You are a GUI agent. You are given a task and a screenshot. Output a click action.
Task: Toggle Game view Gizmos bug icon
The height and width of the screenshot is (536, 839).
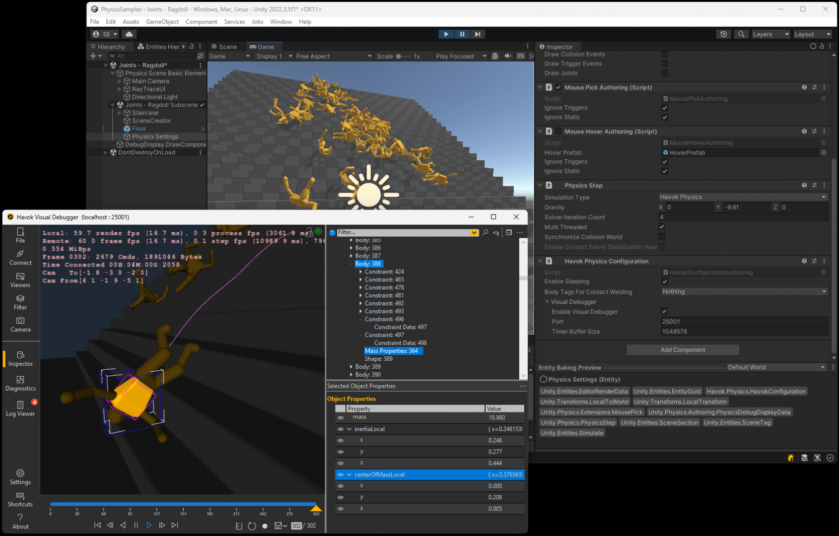click(x=495, y=56)
